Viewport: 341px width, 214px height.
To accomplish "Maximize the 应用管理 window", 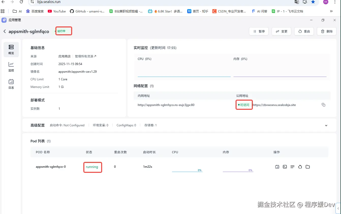I will point(323,20).
